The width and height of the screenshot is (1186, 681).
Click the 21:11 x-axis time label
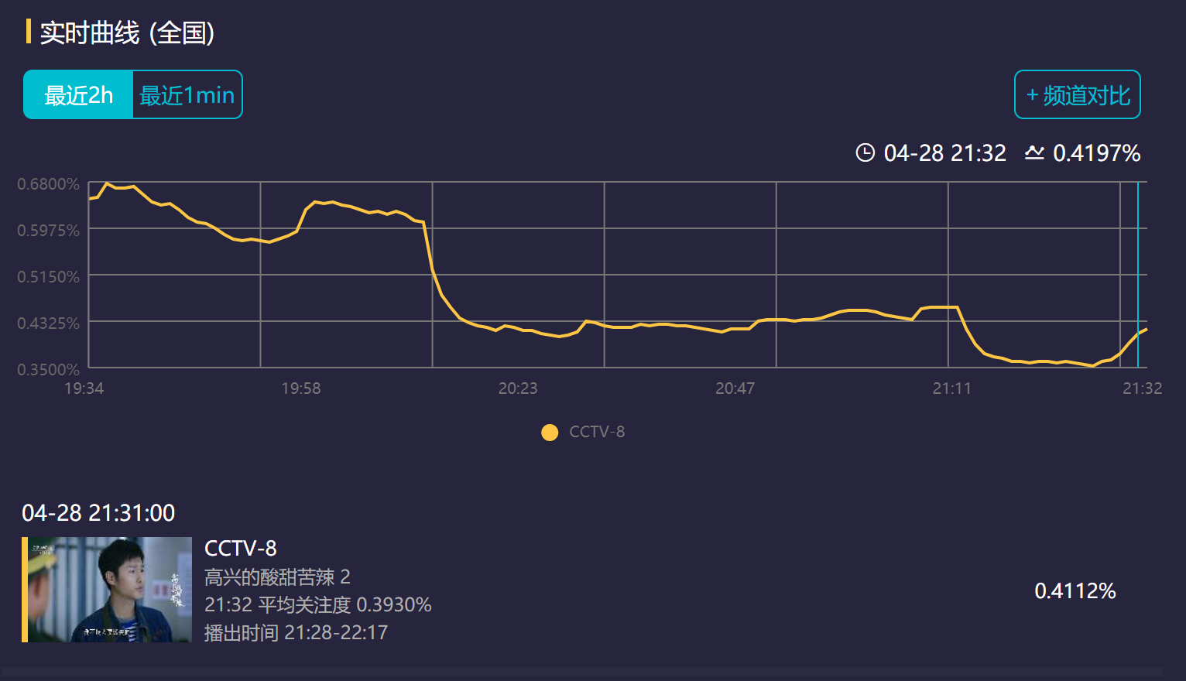tap(952, 388)
